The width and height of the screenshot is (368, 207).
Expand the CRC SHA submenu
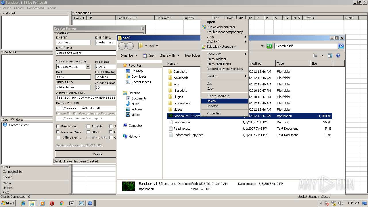pos(225,42)
